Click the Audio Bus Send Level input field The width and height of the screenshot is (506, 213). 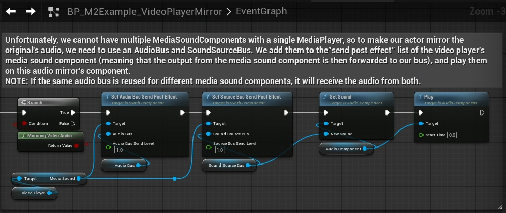point(118,150)
